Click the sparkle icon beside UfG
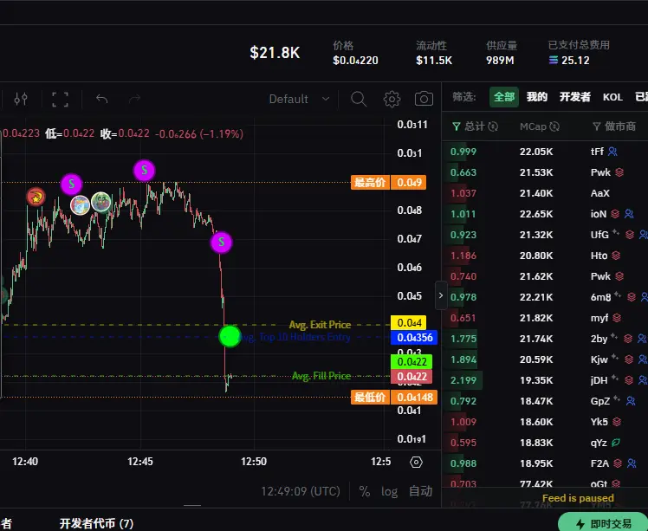Screen dimensions: 648x531 pyautogui.click(x=616, y=233)
